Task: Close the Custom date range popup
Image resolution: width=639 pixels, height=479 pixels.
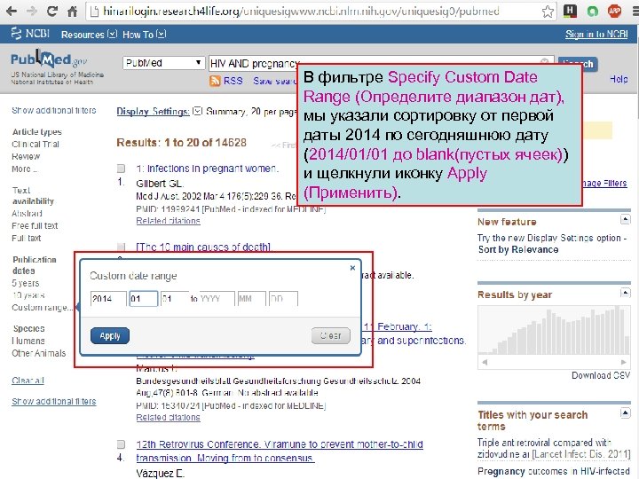Action: (352, 268)
